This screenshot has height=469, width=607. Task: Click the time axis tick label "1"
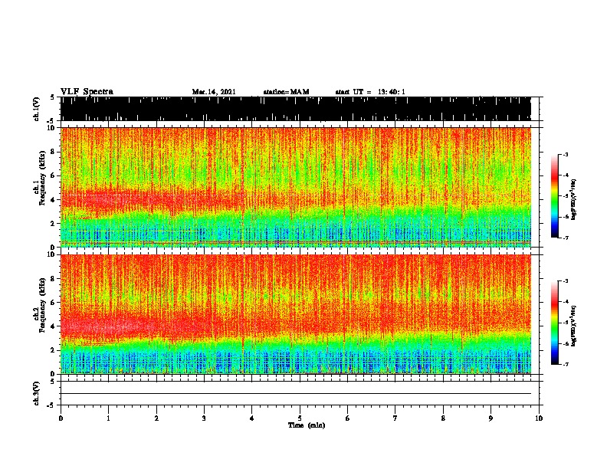(108, 418)
